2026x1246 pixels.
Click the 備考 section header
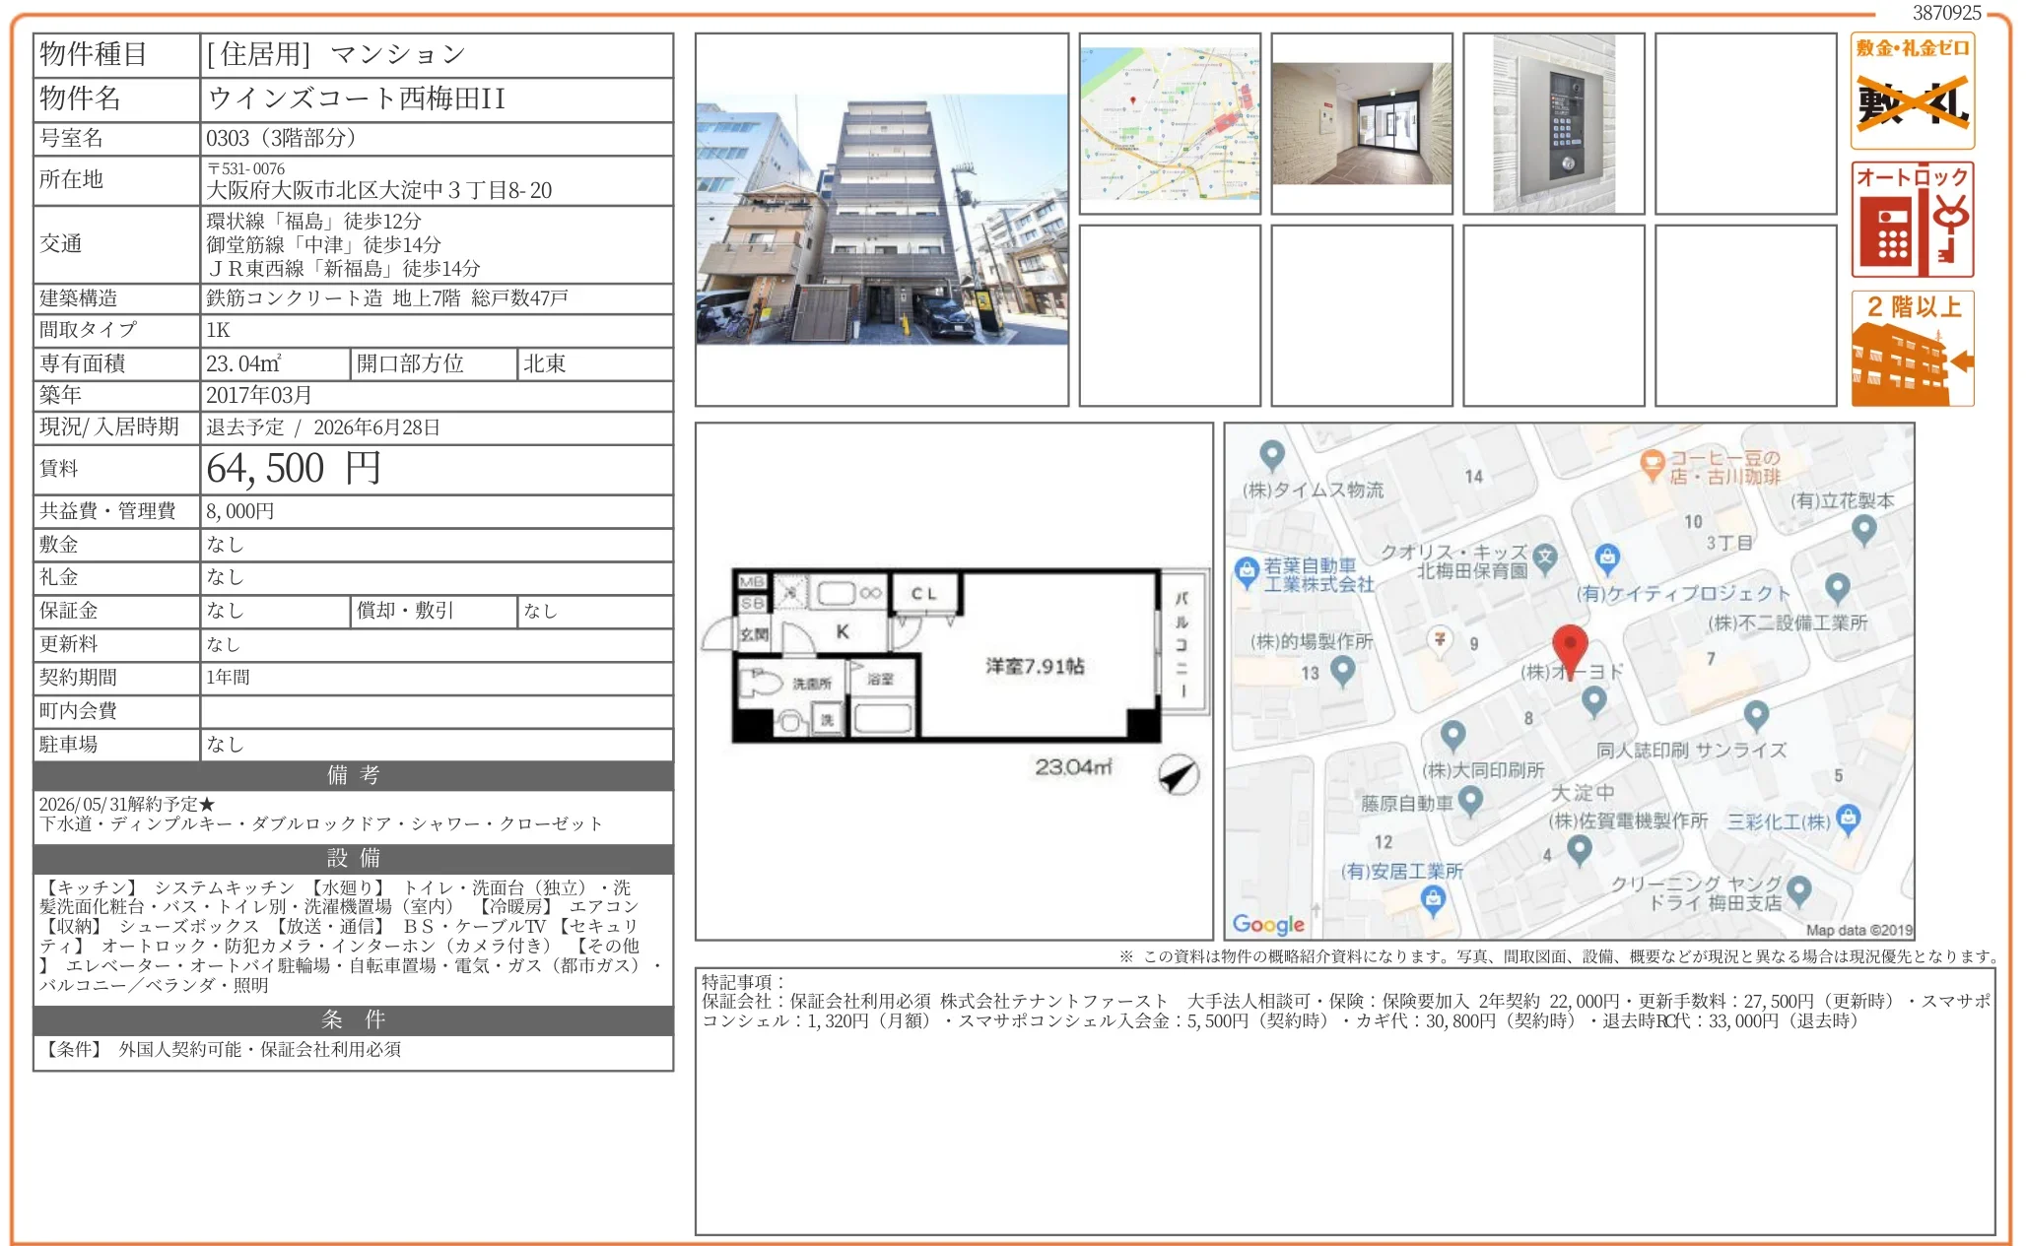[x=353, y=775]
